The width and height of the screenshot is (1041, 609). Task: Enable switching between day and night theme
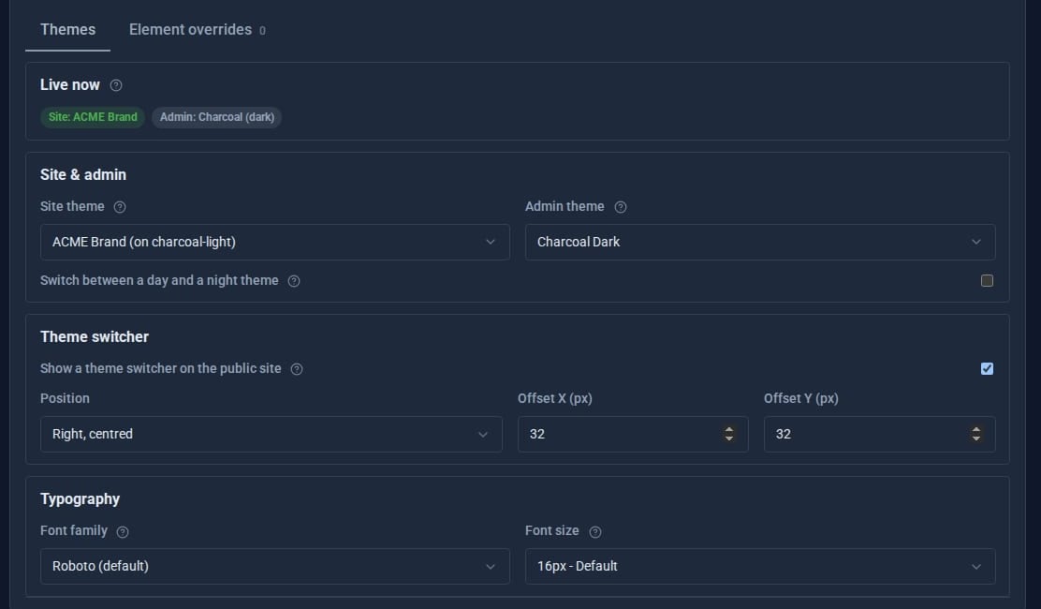click(988, 281)
